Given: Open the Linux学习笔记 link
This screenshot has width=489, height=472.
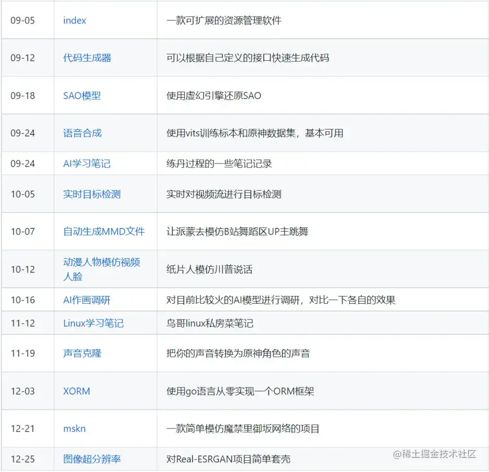Looking at the screenshot, I should coord(92,323).
